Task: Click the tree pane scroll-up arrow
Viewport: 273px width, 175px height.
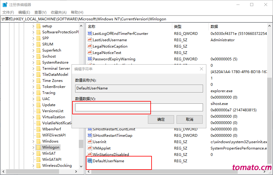Action: click(x=81, y=26)
